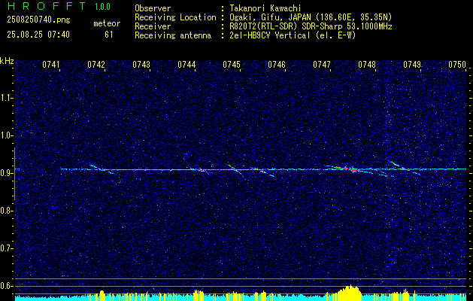
Task: Click the tallest yellow power peak near 0747
Action: pos(350,291)
